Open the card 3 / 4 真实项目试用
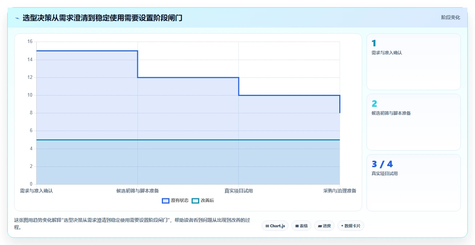Image resolution: width=475 pixels, height=245 pixels. coord(413,183)
